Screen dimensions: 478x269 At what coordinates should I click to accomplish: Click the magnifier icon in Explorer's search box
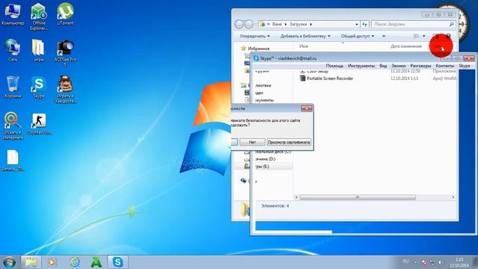point(451,24)
